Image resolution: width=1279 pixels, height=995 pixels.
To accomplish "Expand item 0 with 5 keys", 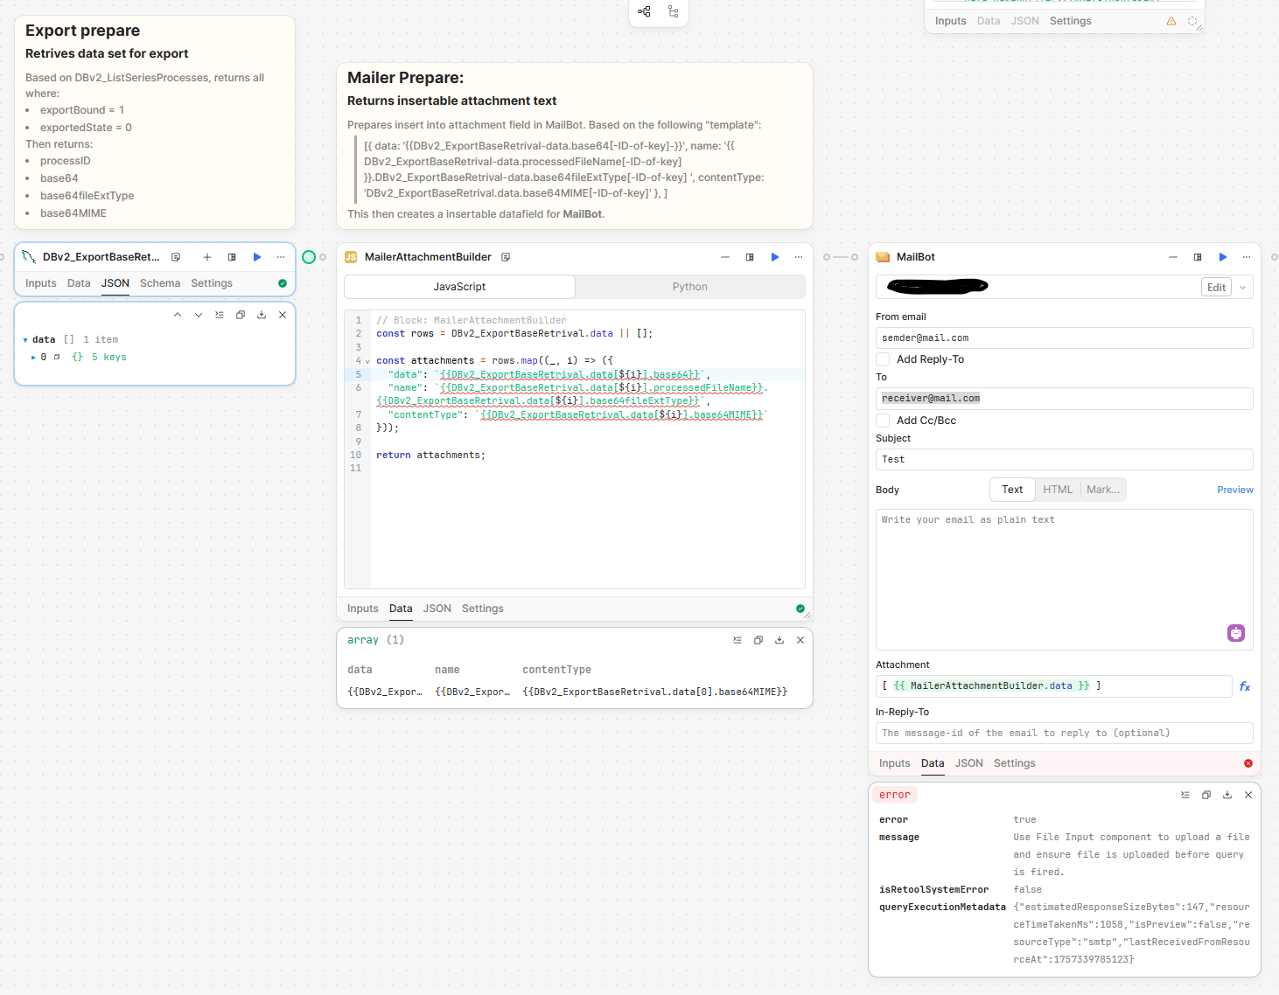I will pyautogui.click(x=33, y=358).
